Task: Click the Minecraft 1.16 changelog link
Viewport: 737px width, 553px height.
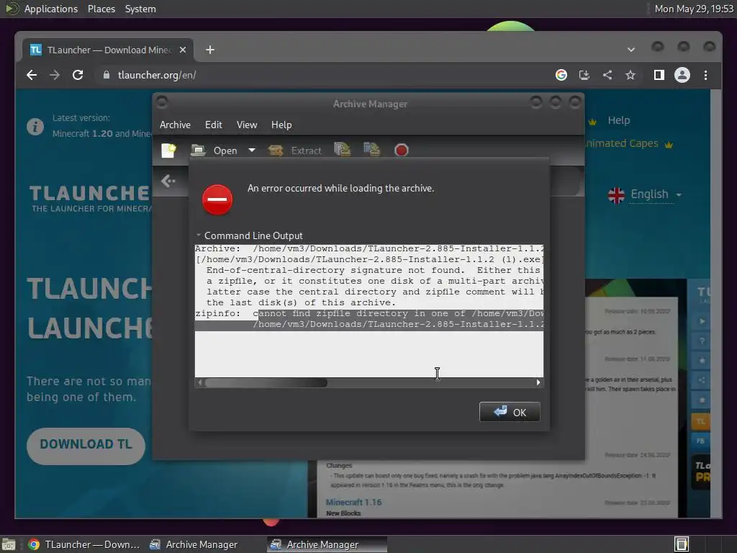Action: pyautogui.click(x=353, y=502)
